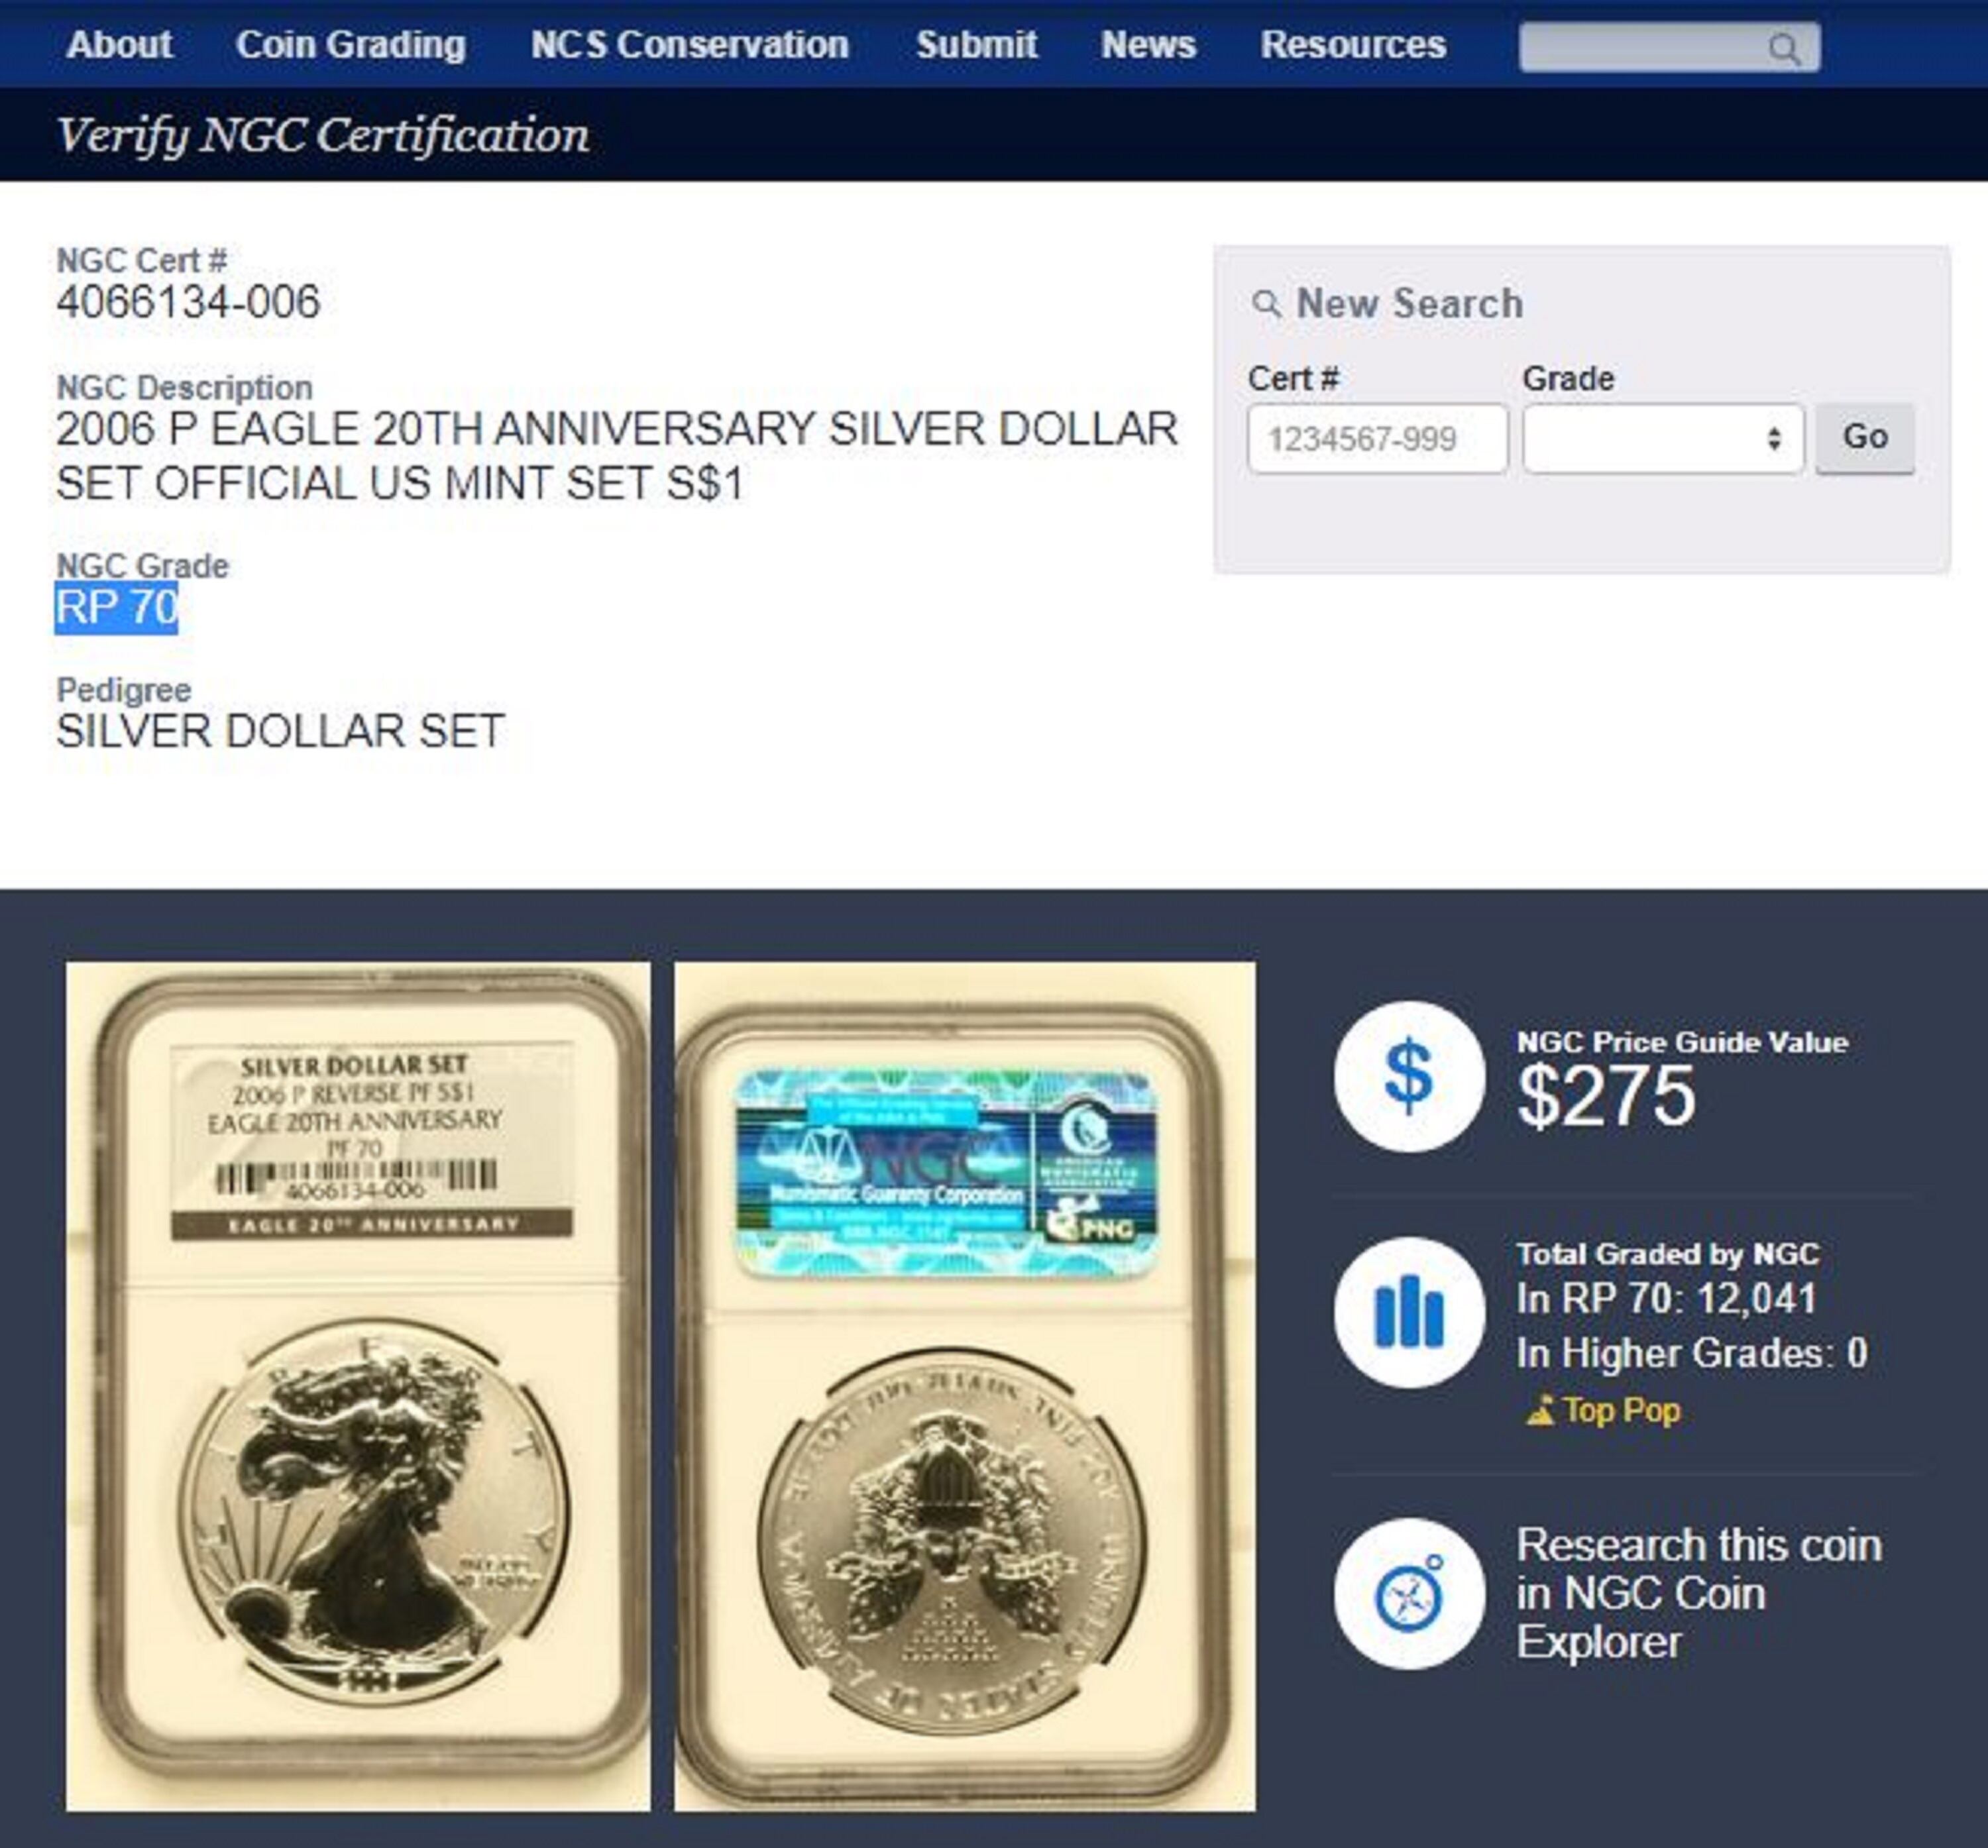Click the New Search magnifier icon

[1266, 303]
